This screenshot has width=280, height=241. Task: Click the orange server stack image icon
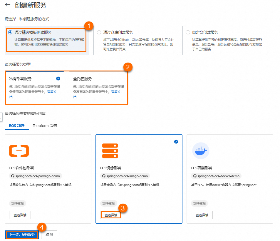pyautogui.click(x=110, y=151)
